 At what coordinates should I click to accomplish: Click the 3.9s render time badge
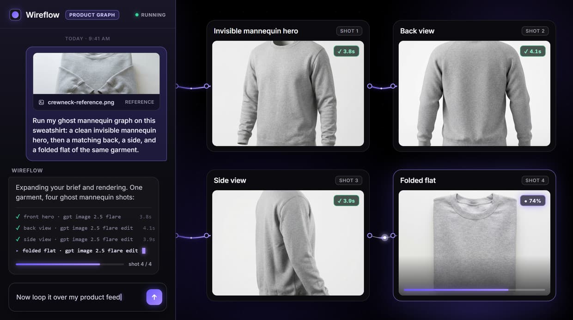[346, 201]
